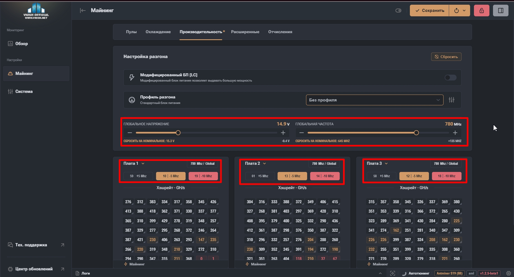
Task: Enable the Модифицированный БП [LC] switch
Action: tap(450, 78)
